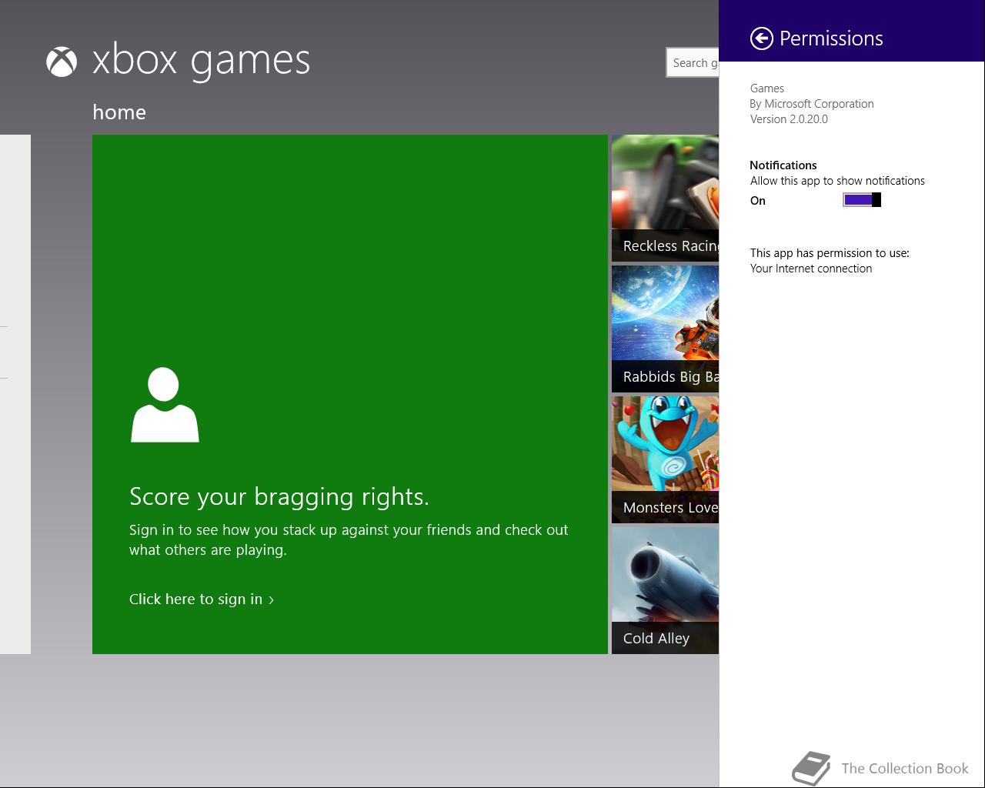Click the user profile silhouette icon

[165, 405]
